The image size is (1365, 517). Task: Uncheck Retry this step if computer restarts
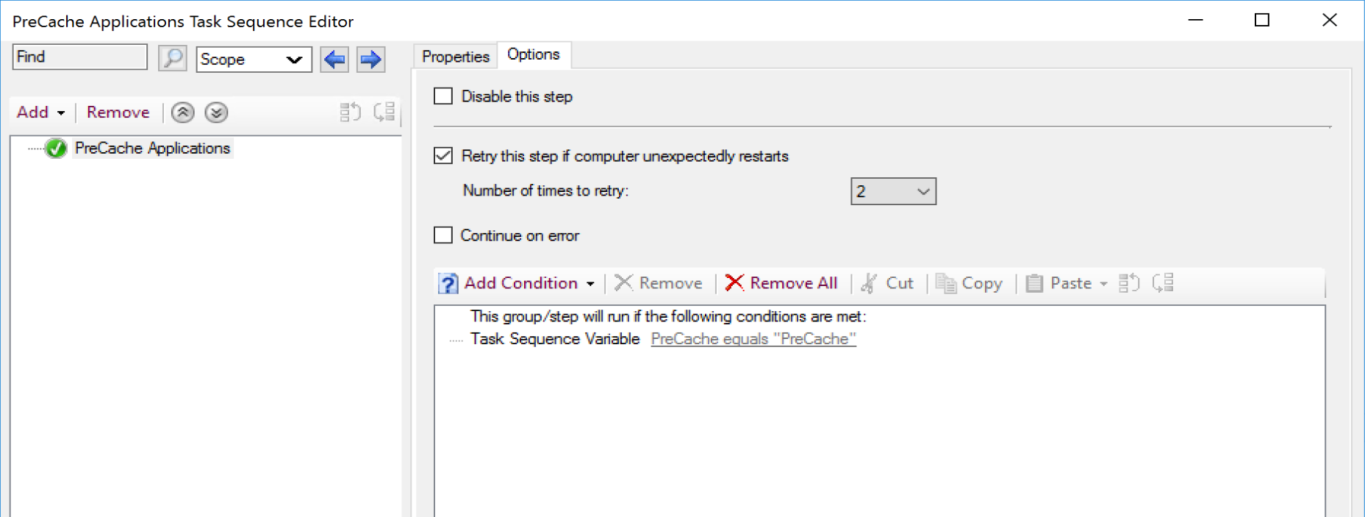(x=443, y=156)
